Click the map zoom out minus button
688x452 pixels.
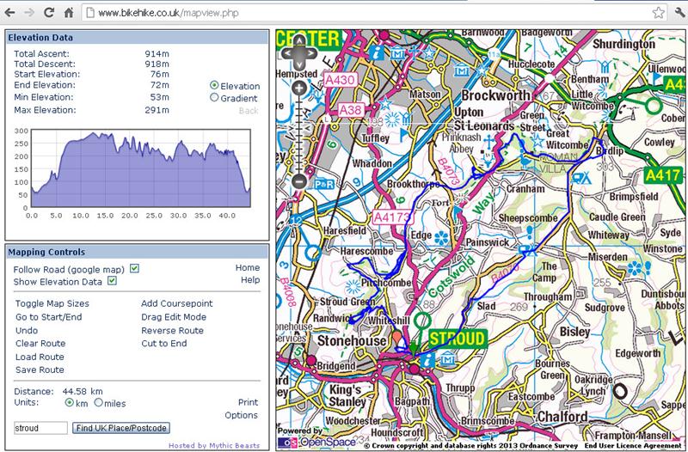298,181
